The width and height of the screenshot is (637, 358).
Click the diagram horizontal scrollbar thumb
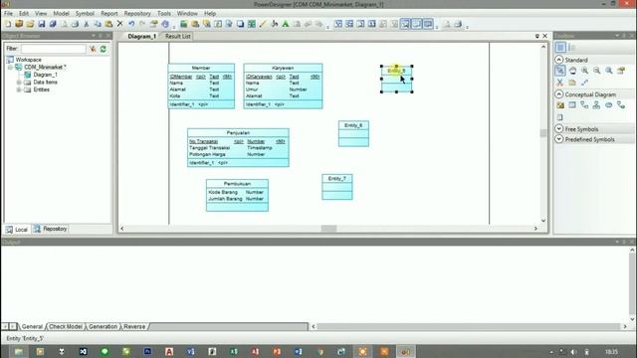pyautogui.click(x=328, y=229)
